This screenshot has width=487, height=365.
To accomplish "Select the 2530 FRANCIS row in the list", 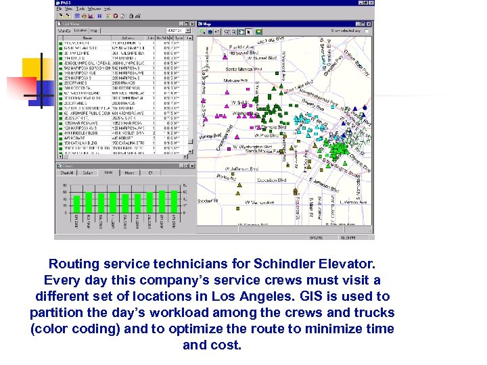I will (123, 83).
